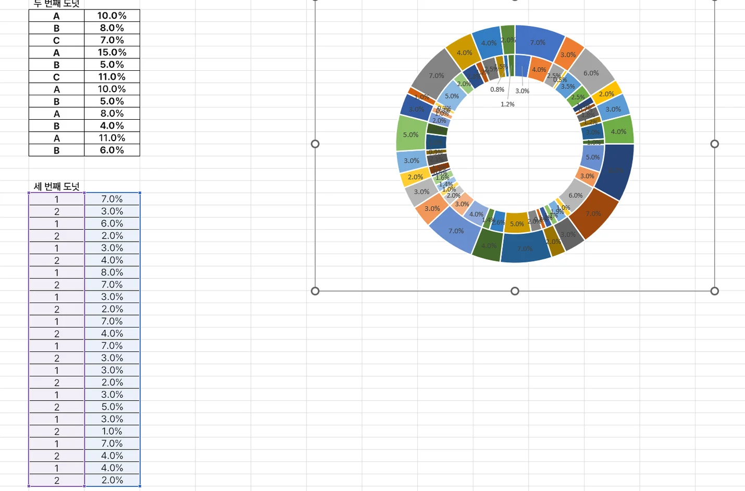Select the 8.0% cell in the third donut table
Image resolution: width=745 pixels, height=491 pixels.
pos(112,272)
